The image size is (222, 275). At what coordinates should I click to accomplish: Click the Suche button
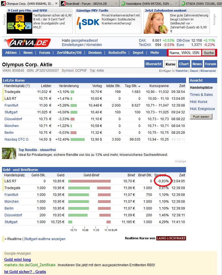click(209, 53)
